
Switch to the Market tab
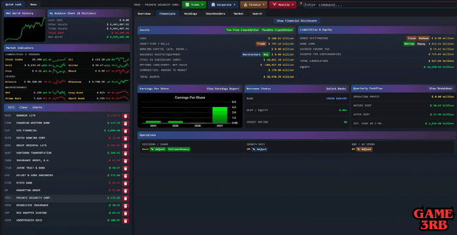coord(239,14)
